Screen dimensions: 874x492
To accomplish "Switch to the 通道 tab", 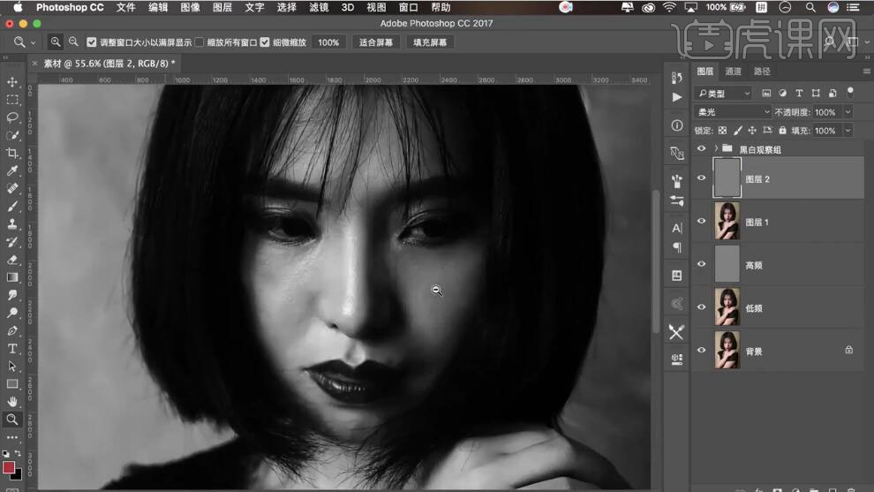I will coord(734,72).
